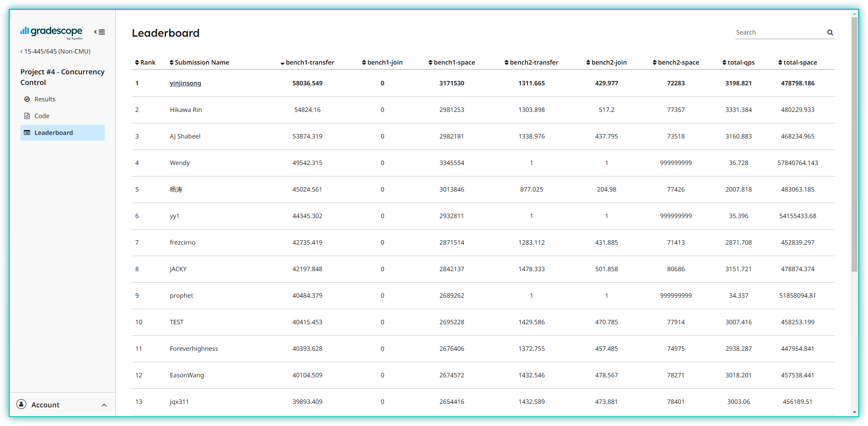Viewport: 868px width, 426px height.
Task: Click the magnifier icon in the search bar
Action: (x=830, y=32)
